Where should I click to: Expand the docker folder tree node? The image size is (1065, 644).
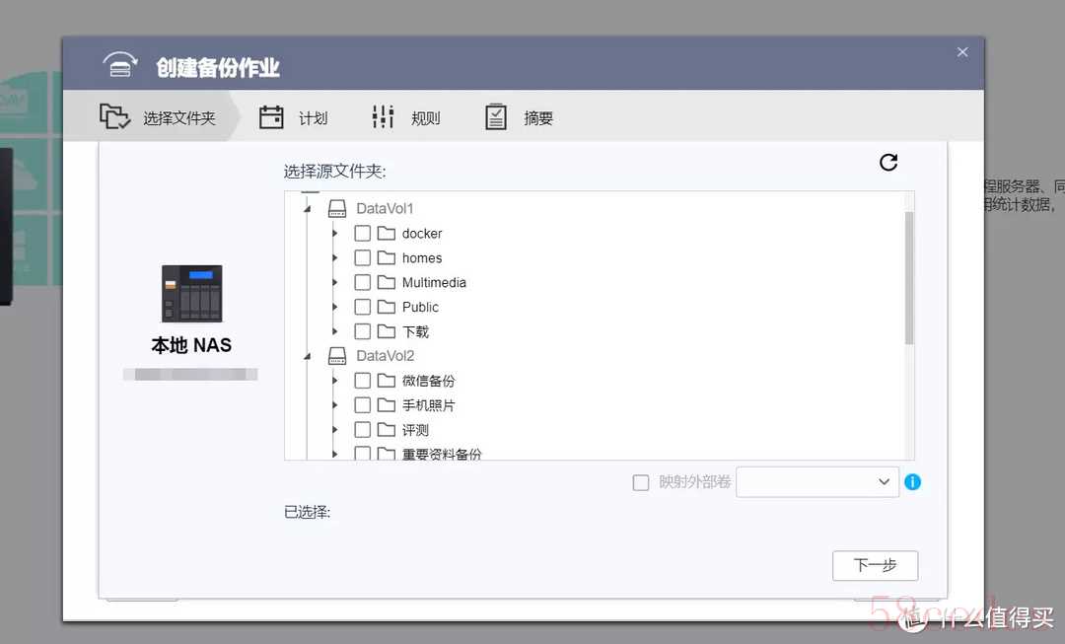coord(335,234)
